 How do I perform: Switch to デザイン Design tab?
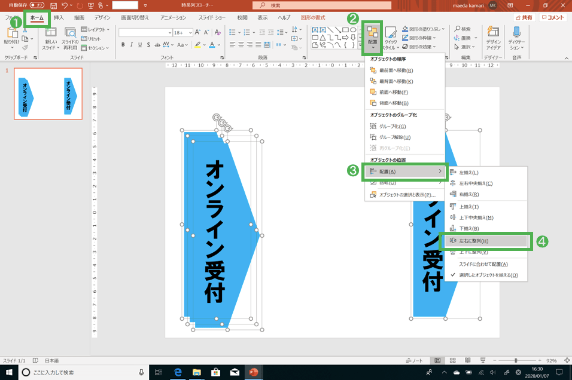(102, 17)
